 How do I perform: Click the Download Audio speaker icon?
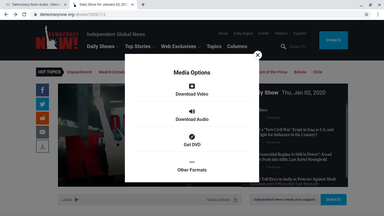point(192,112)
